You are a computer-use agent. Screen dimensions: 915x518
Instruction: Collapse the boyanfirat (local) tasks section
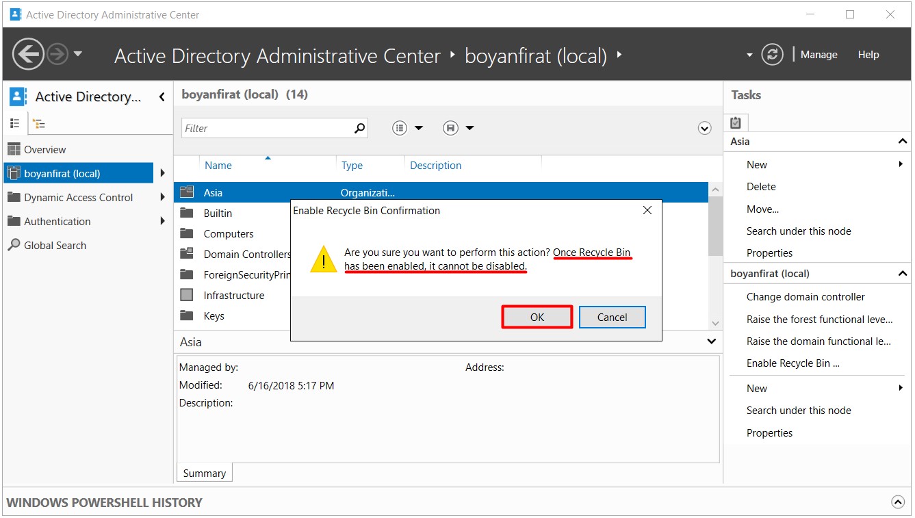click(902, 274)
